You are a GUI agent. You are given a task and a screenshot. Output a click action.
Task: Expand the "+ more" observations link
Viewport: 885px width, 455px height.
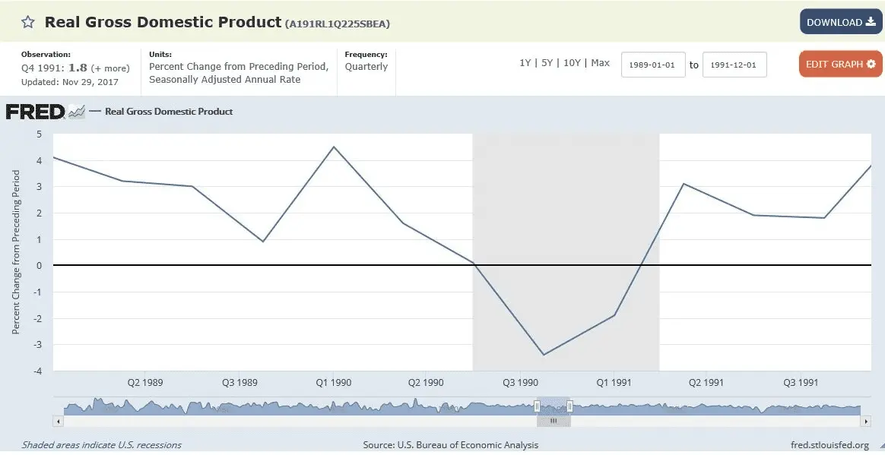point(111,68)
